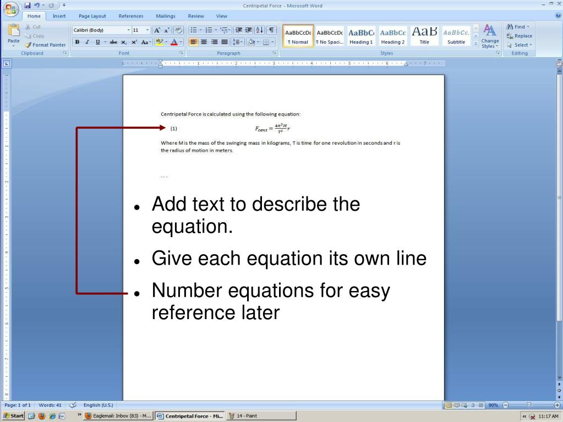Open the font name dropdown
Screen dimensions: 563x422
point(129,29)
